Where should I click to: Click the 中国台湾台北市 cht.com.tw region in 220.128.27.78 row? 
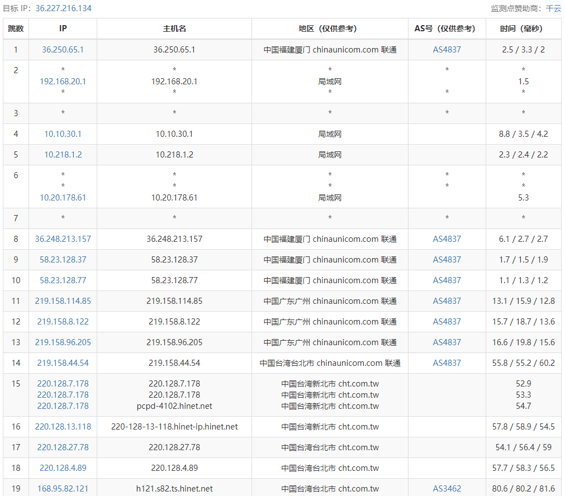[x=330, y=447]
